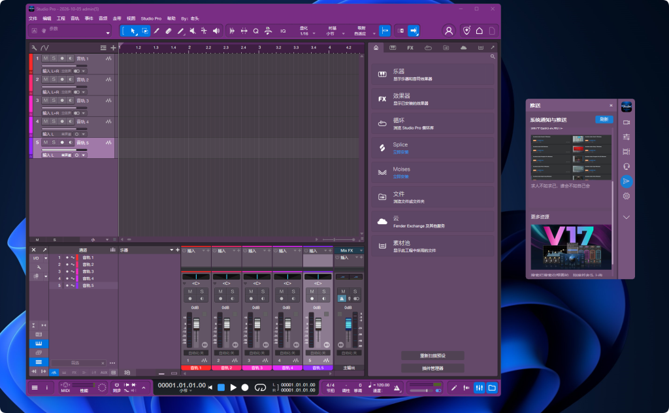Click the 主输出 master fader
The width and height of the screenshot is (669, 413).
(x=348, y=324)
